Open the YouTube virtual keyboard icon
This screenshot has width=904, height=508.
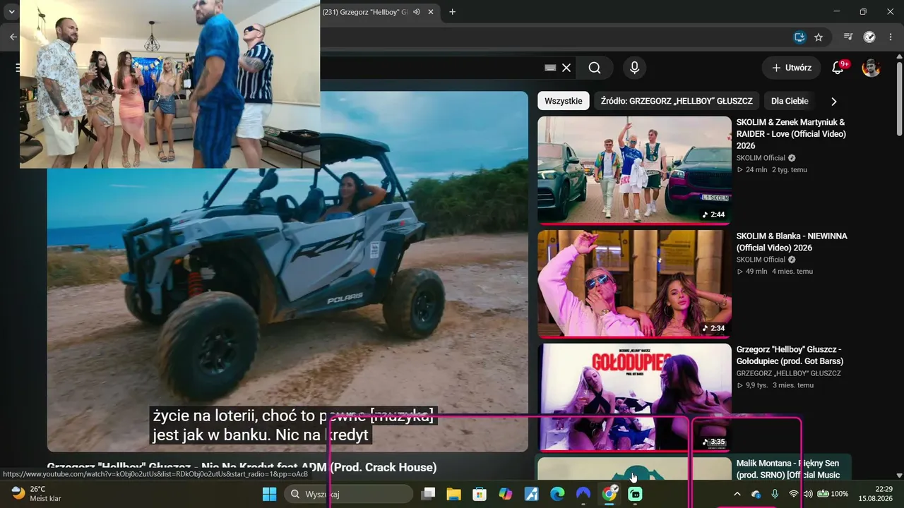pyautogui.click(x=550, y=68)
